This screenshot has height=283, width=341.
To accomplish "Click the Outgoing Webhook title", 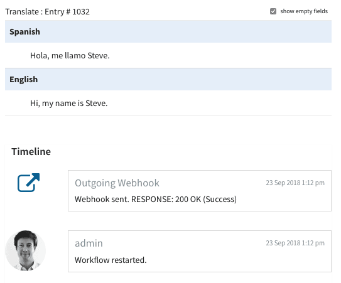I will [x=117, y=183].
